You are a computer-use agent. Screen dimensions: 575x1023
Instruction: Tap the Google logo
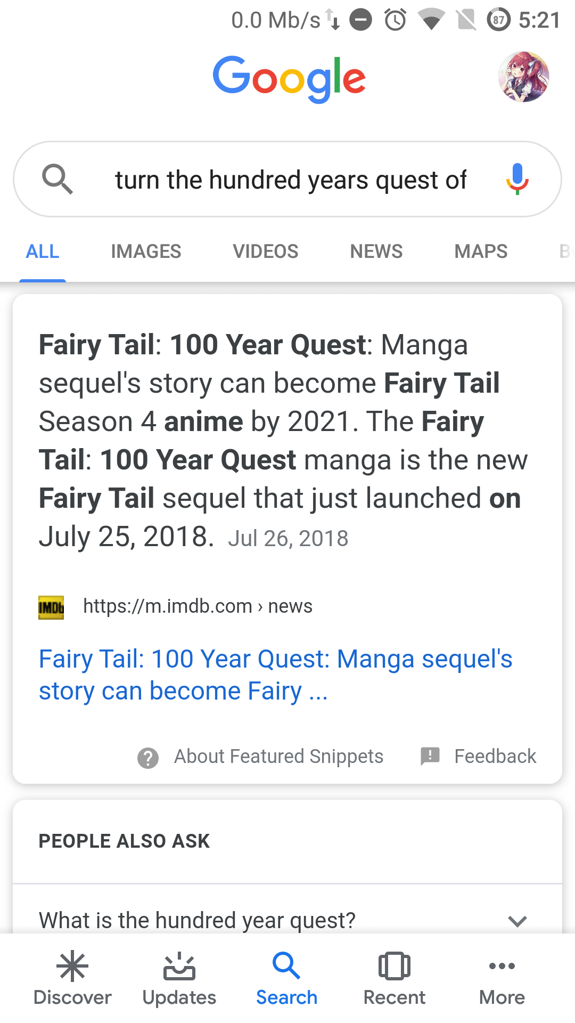click(289, 79)
